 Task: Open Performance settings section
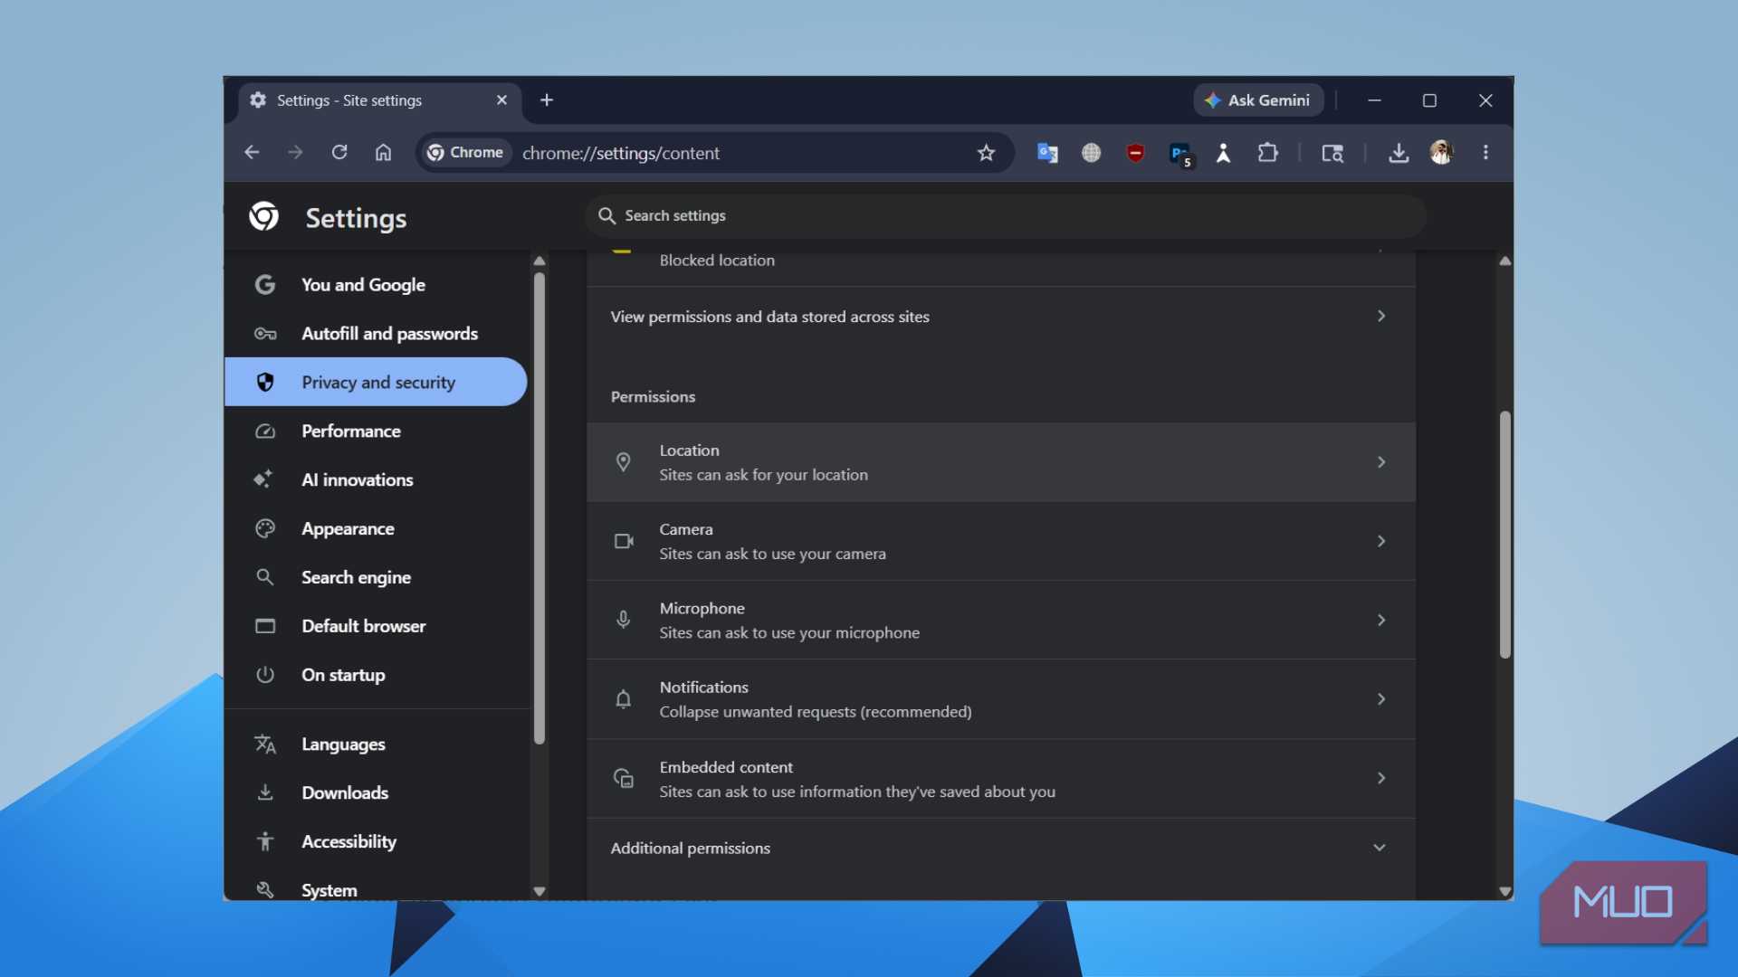point(376,432)
